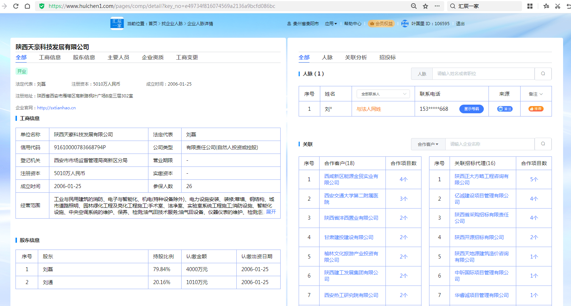Screen dimensions: 571x306
Task: Click the 会员权益 membership button
Action: (x=381, y=24)
